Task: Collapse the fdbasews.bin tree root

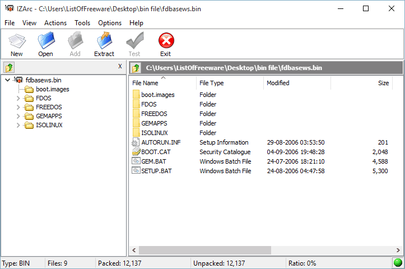Action: coord(8,80)
